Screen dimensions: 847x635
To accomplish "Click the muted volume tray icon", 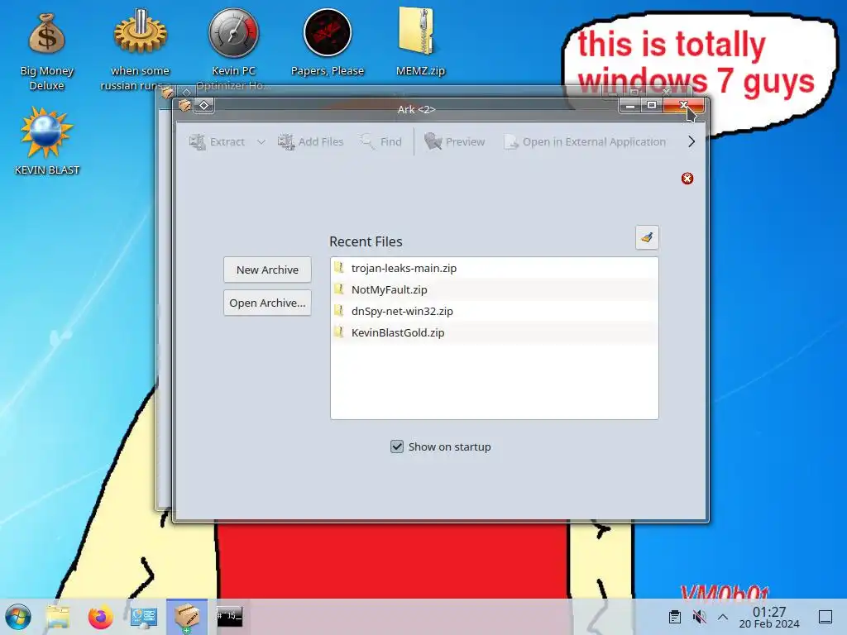I will click(699, 617).
